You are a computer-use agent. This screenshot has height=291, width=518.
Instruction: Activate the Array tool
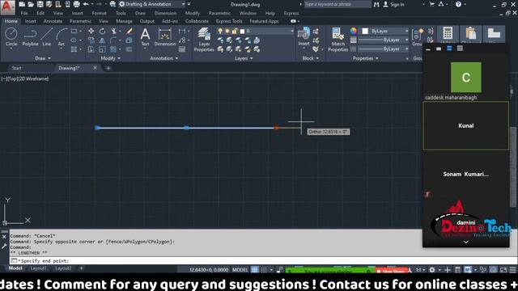coord(113,49)
